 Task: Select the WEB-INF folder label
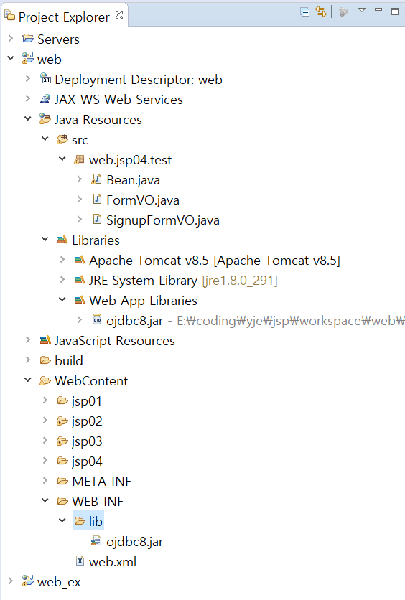pos(98,501)
